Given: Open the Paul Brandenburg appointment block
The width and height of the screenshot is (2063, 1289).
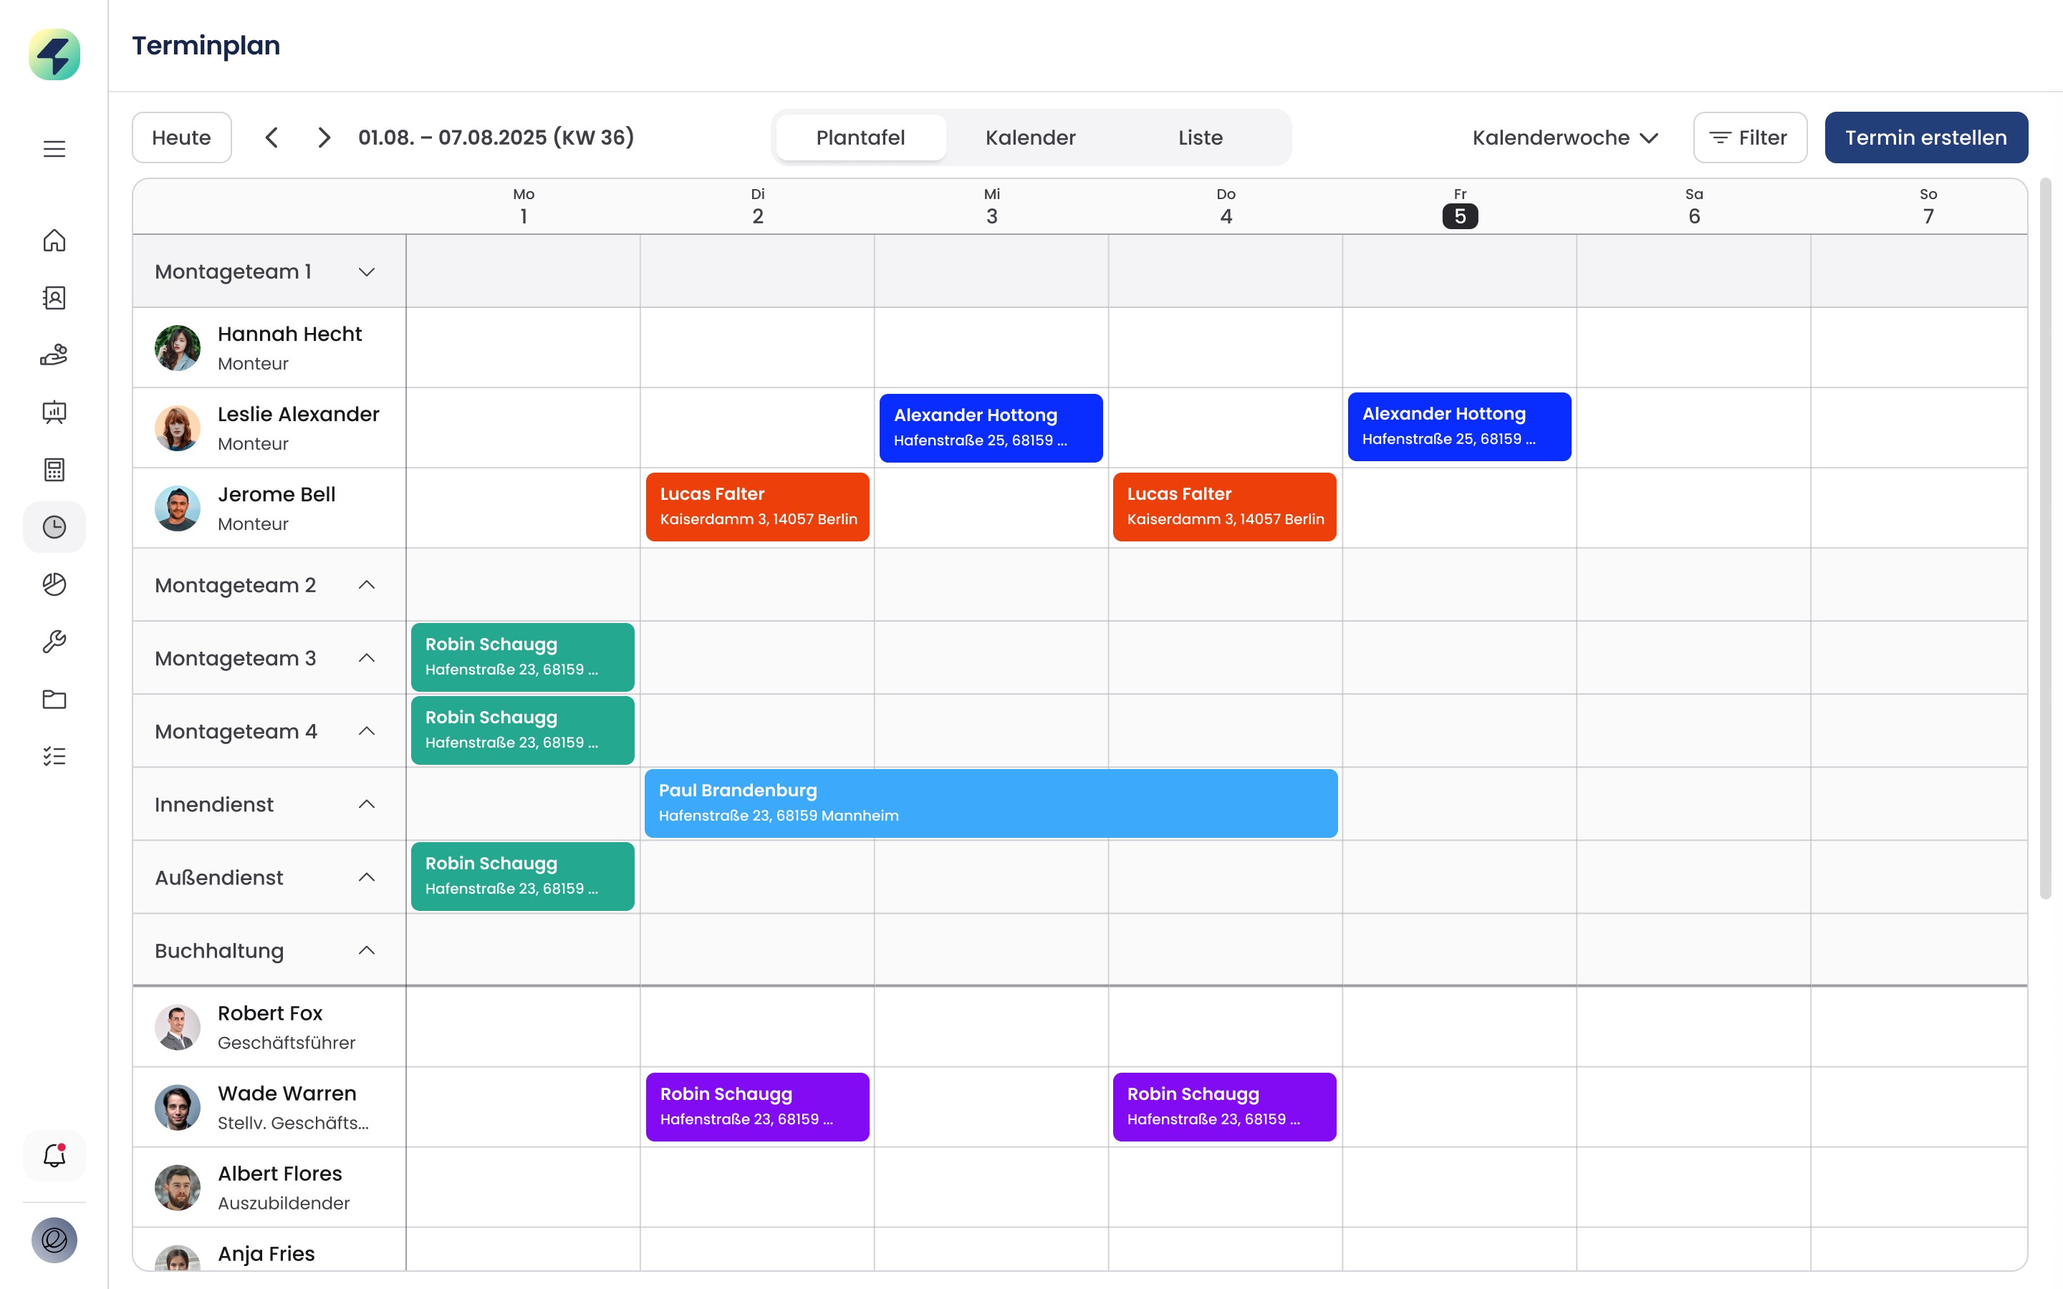Looking at the screenshot, I should pos(991,803).
